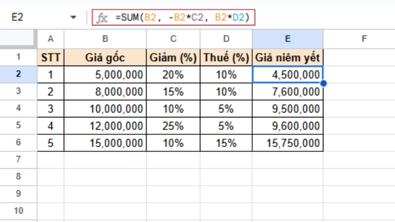Screen dimensions: 395x222
Task: Select the row 2 header
Action: coord(18,74)
